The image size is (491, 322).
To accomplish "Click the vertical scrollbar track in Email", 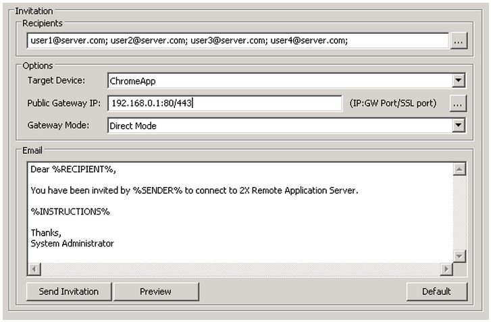I will point(459,213).
